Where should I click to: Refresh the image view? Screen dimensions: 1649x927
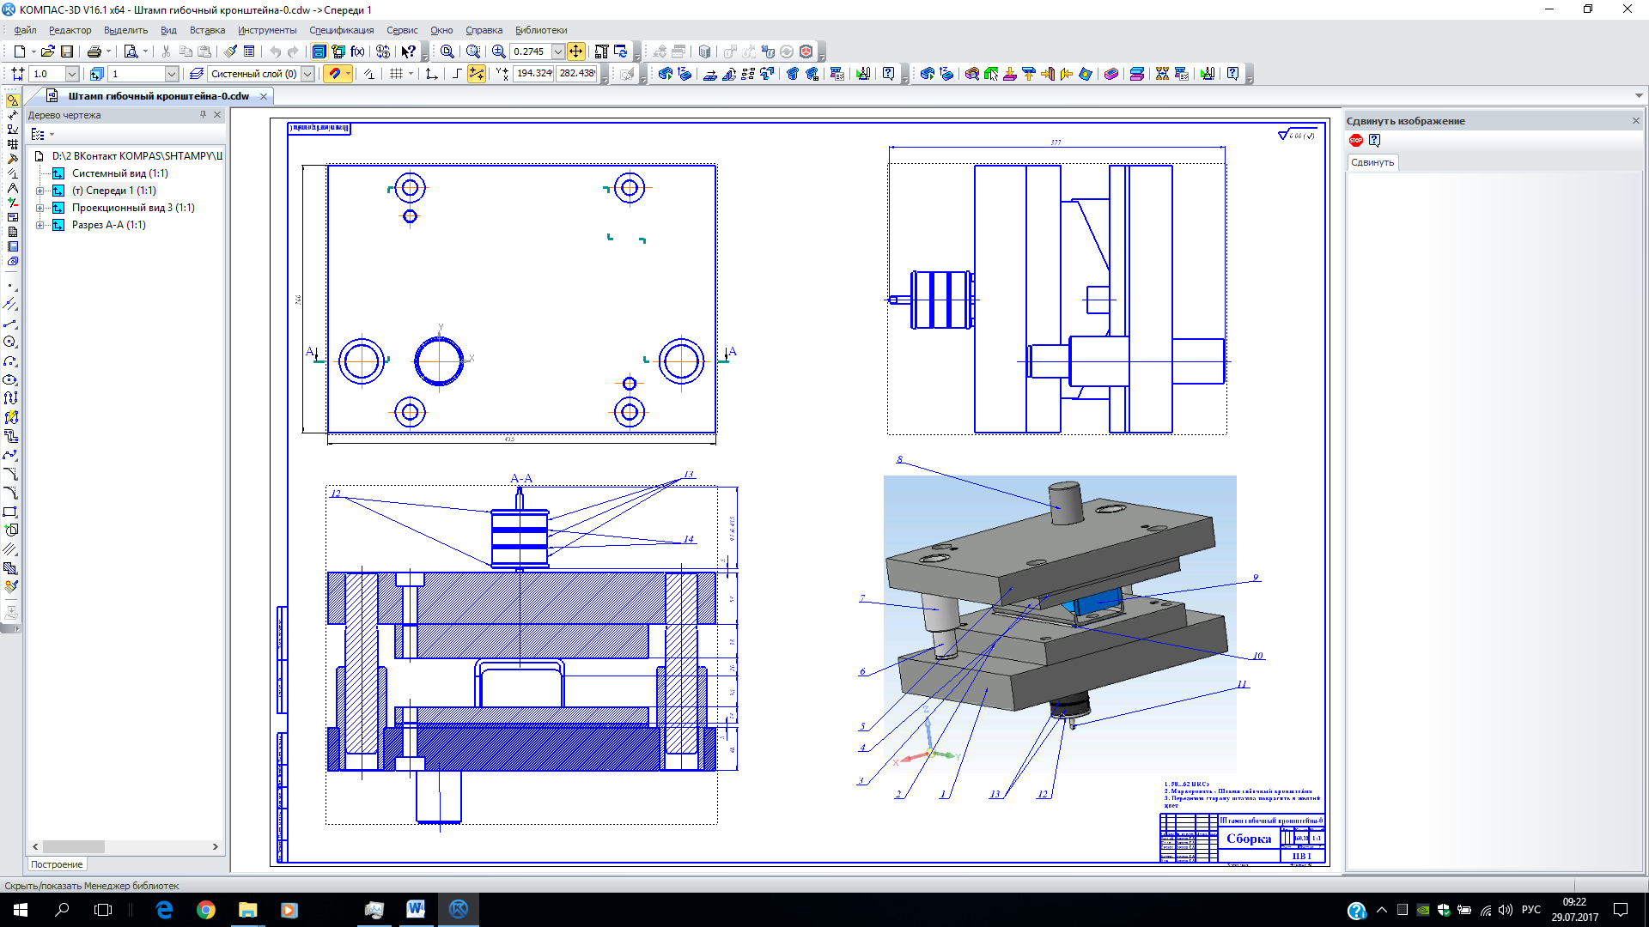pos(621,51)
